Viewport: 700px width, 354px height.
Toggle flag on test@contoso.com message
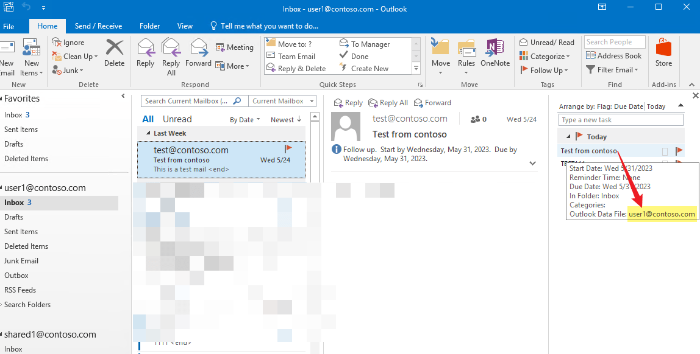point(288,148)
